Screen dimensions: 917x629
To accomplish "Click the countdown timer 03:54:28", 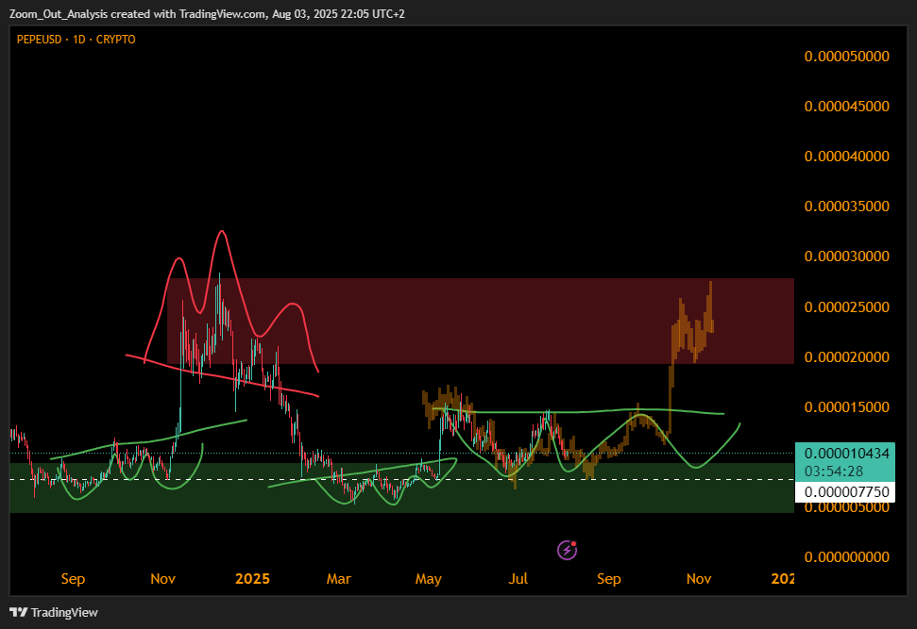I will (833, 471).
